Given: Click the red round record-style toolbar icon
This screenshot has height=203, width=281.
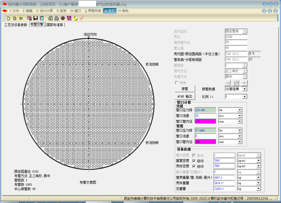Looking at the screenshot, I should (x=63, y=18).
